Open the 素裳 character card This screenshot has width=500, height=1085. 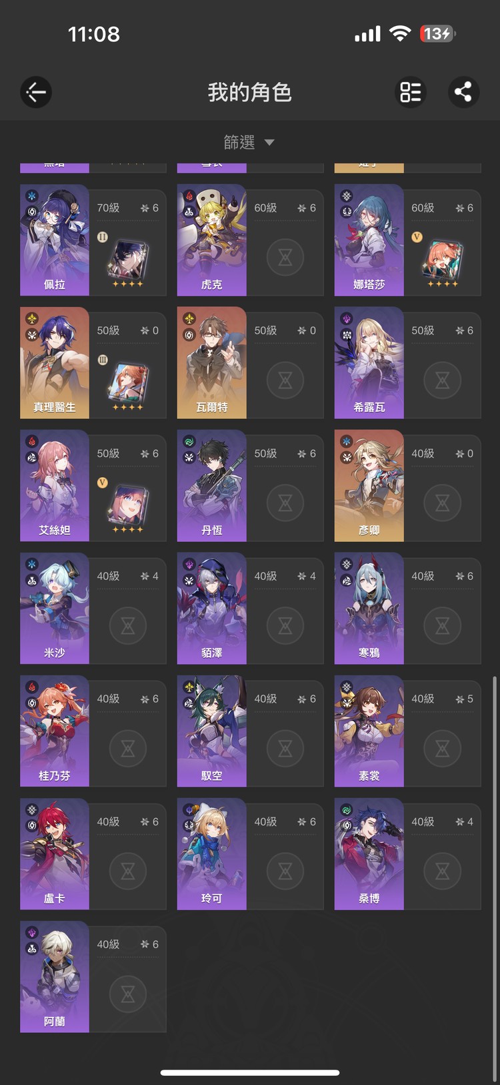pyautogui.click(x=407, y=731)
